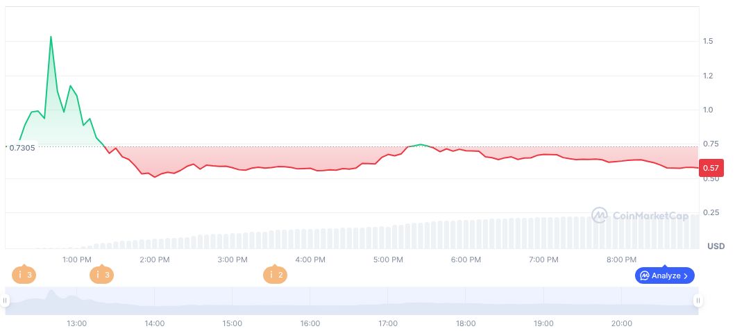Open the orange event marker right of 1:00 PM
Viewport: 744px width, 331px height.
click(x=101, y=275)
